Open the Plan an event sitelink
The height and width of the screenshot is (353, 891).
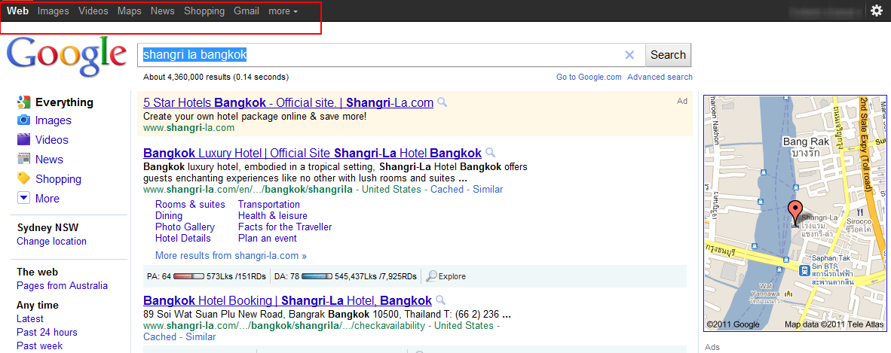[268, 239]
